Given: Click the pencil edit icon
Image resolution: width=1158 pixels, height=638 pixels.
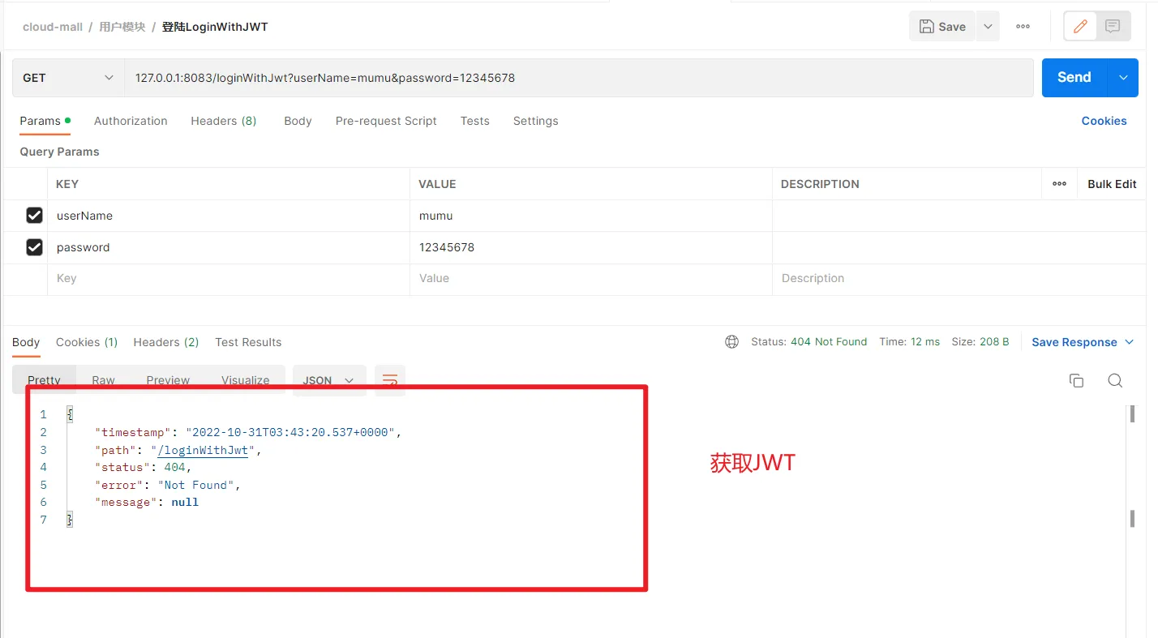Looking at the screenshot, I should click(x=1080, y=27).
